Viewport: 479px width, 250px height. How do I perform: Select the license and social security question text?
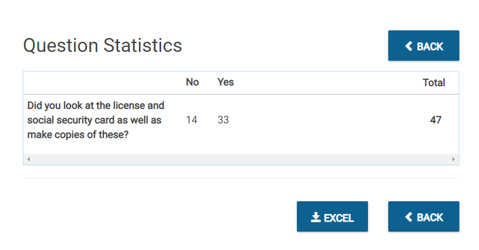(96, 120)
